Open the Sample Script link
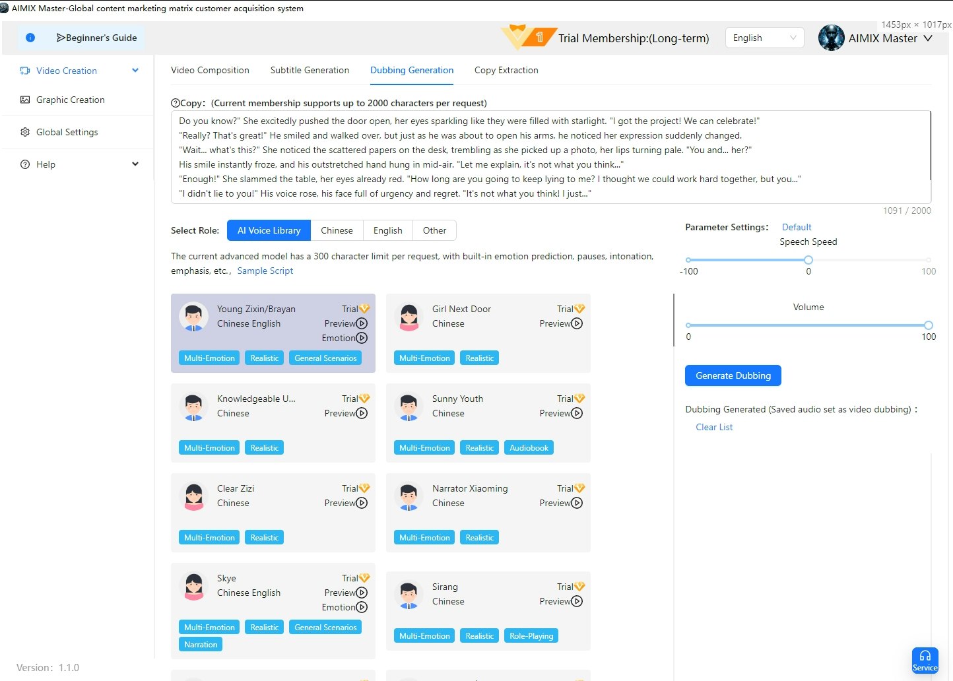 click(x=265, y=271)
